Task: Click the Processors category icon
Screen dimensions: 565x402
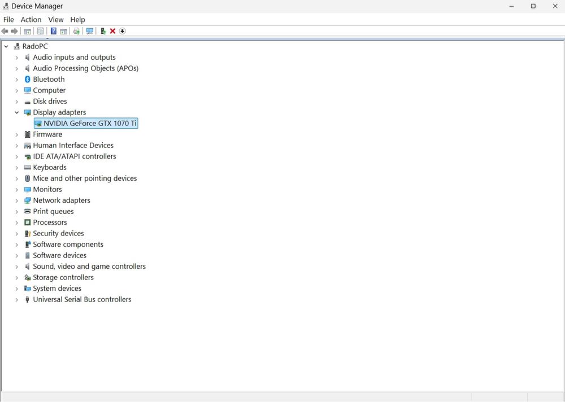Action: 27,222
